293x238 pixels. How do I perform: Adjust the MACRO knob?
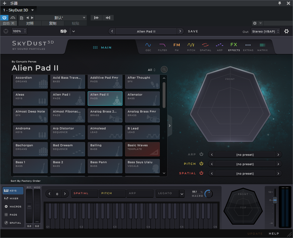click(x=208, y=194)
